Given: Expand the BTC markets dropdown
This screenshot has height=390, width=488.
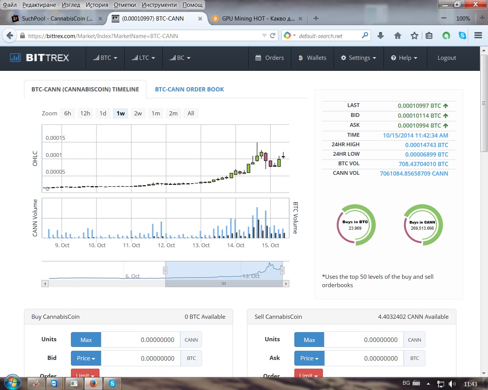Looking at the screenshot, I should click(105, 58).
